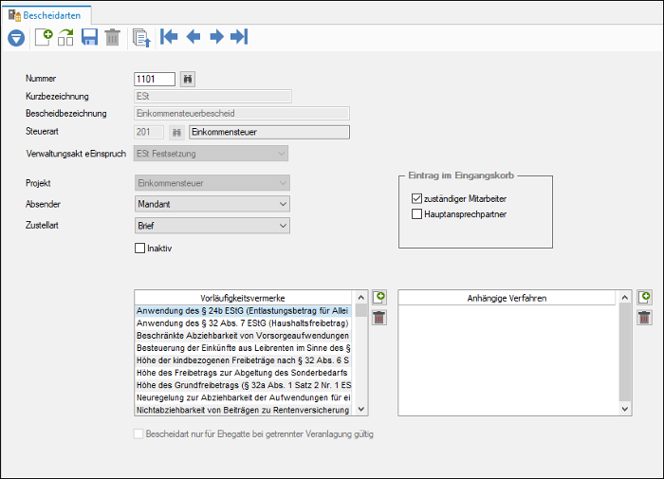Add a new Anhängige Verfahren entry
664x479 pixels.
tap(644, 297)
